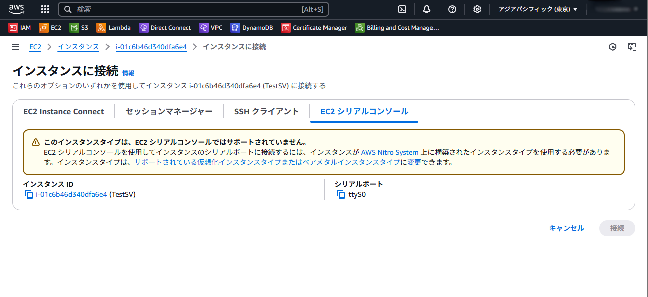Copy the instance ID icon
Image resolution: width=648 pixels, height=297 pixels.
(29, 194)
